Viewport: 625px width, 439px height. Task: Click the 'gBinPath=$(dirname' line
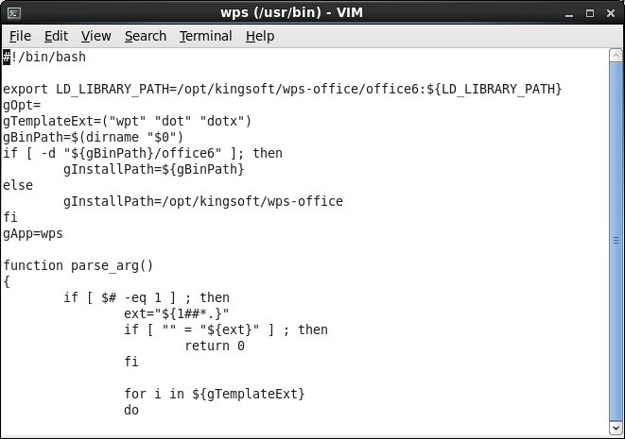pyautogui.click(x=94, y=137)
